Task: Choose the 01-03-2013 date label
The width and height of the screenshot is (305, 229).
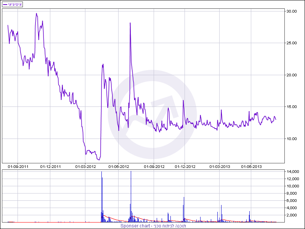Action: click(220, 166)
